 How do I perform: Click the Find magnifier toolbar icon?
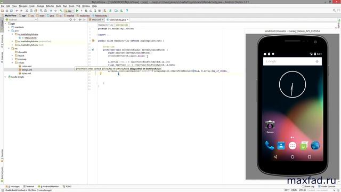41,11
